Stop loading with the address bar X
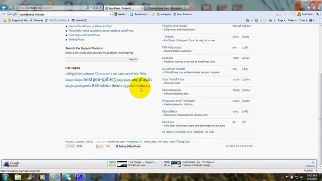The height and width of the screenshot is (181, 322). pyautogui.click(x=101, y=8)
